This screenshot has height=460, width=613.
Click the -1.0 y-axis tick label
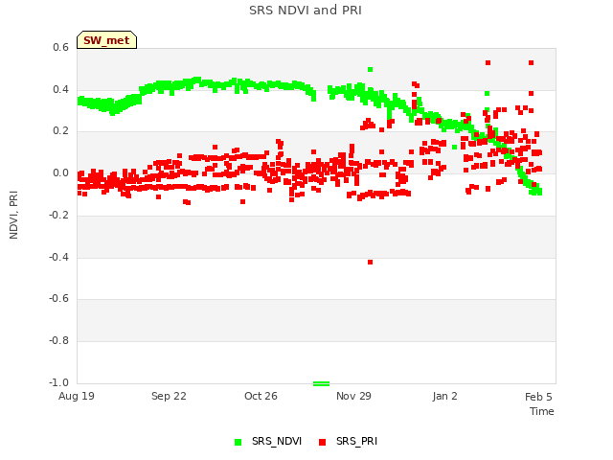58,382
